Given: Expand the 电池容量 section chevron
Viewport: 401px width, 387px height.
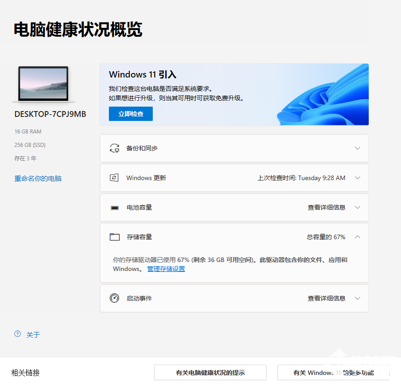Looking at the screenshot, I should [357, 207].
